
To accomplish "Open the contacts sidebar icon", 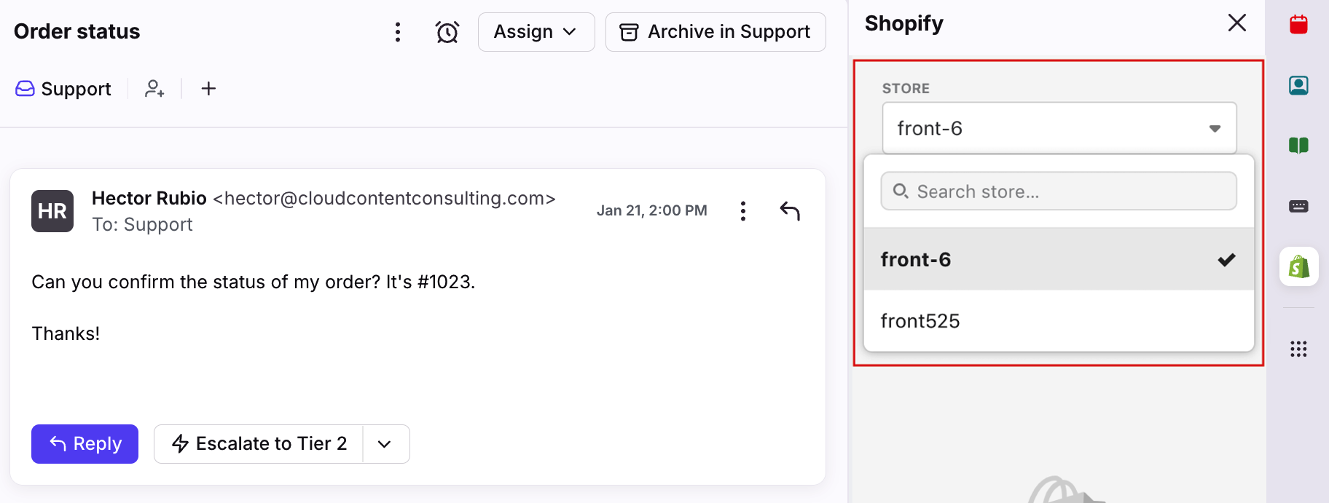I will pos(1298,85).
